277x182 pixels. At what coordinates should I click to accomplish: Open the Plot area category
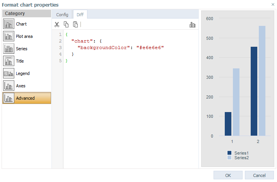click(27, 36)
